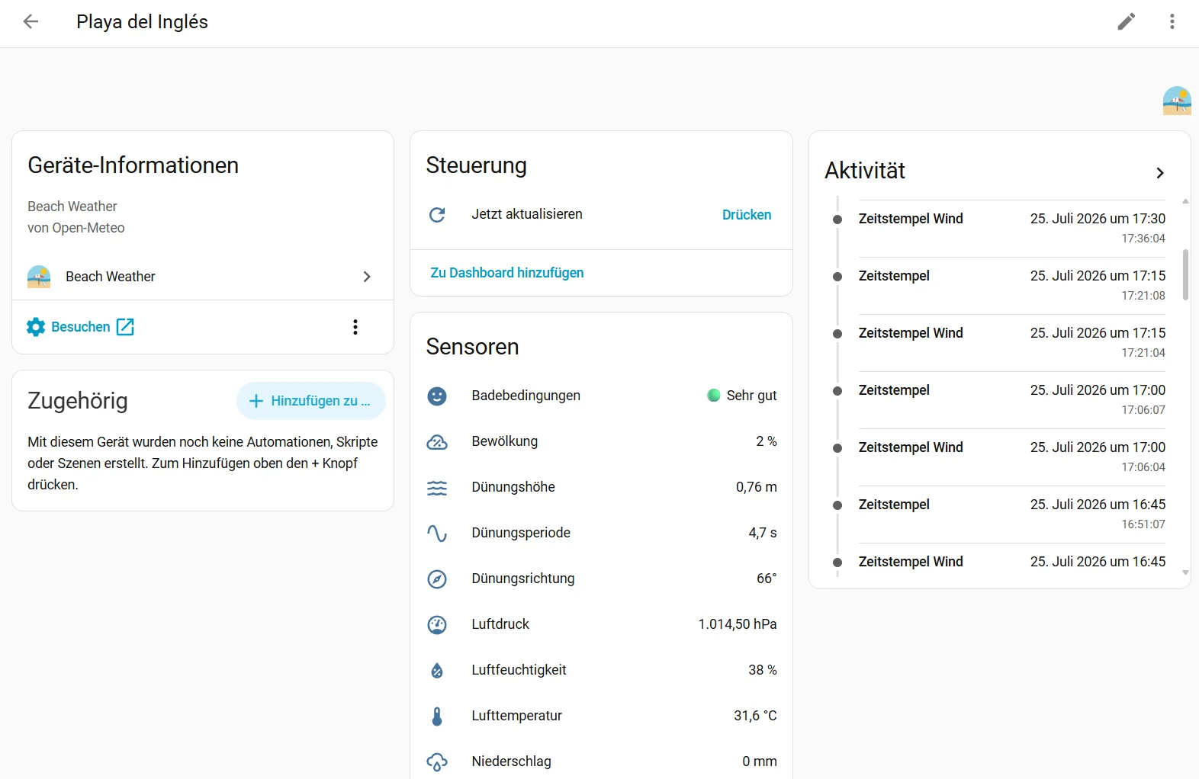Open the Besuchen external link
The height and width of the screenshot is (779, 1199).
pos(81,327)
